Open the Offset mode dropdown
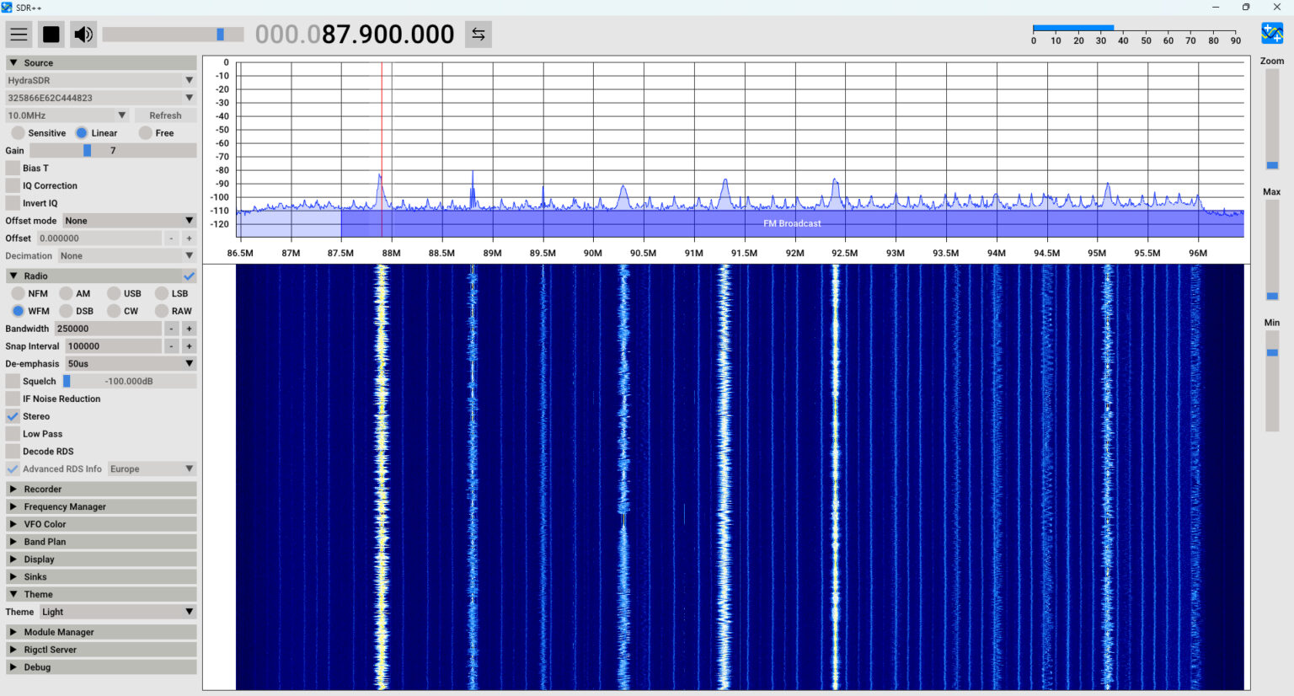This screenshot has height=696, width=1294. [128, 220]
